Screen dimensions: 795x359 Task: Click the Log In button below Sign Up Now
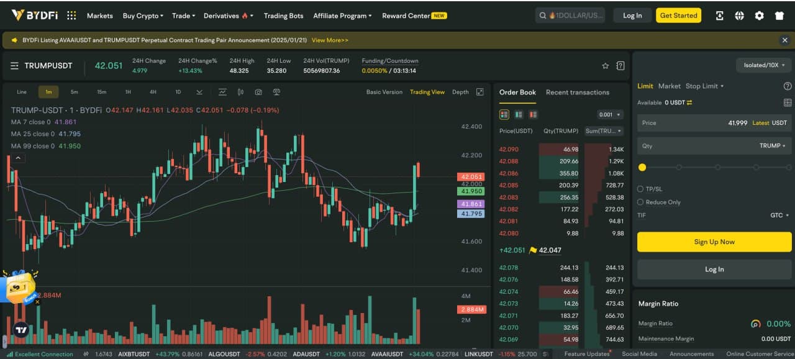(714, 270)
